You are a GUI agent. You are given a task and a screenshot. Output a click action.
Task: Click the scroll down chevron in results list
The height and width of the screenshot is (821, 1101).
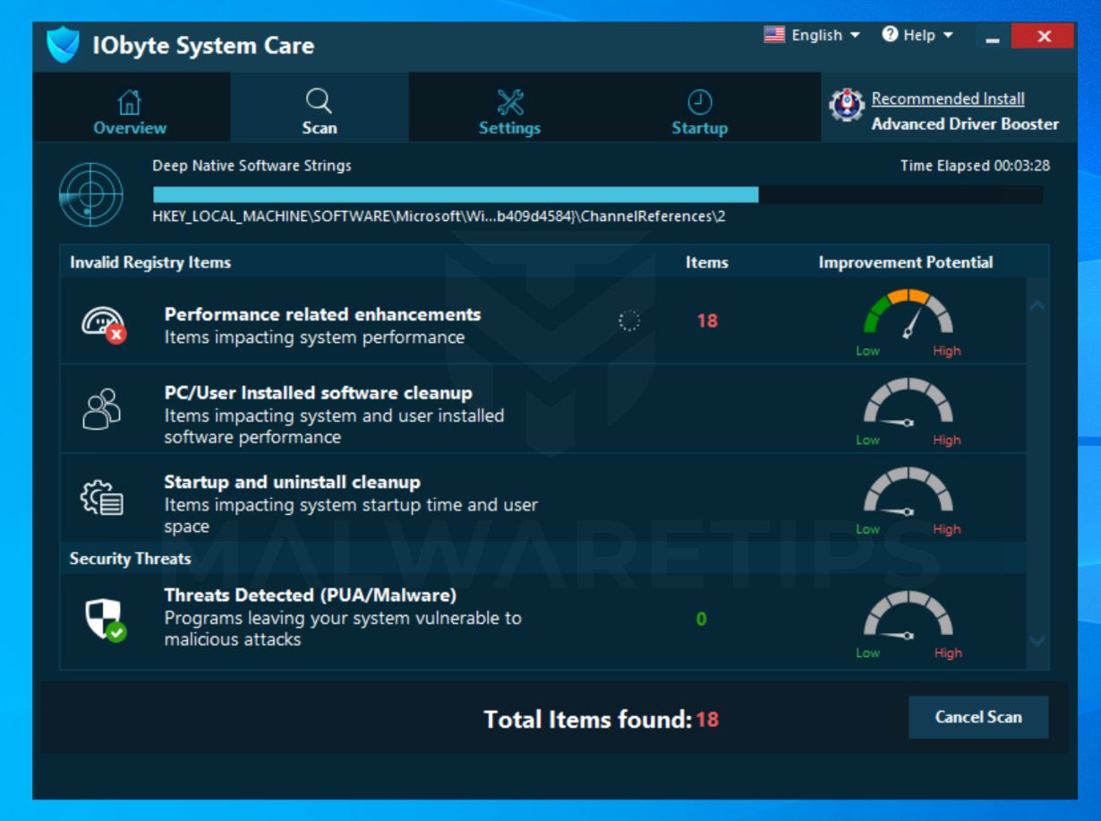pyautogui.click(x=1037, y=640)
